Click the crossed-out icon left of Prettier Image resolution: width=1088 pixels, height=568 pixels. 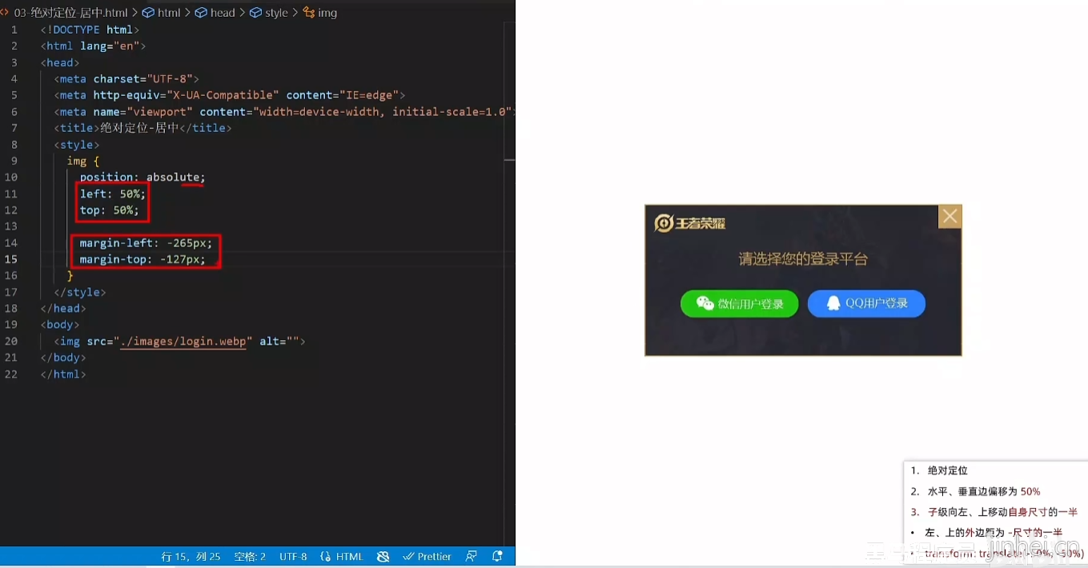383,556
